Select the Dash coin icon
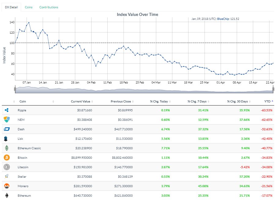The height and width of the screenshot is (200, 277). [7, 129]
